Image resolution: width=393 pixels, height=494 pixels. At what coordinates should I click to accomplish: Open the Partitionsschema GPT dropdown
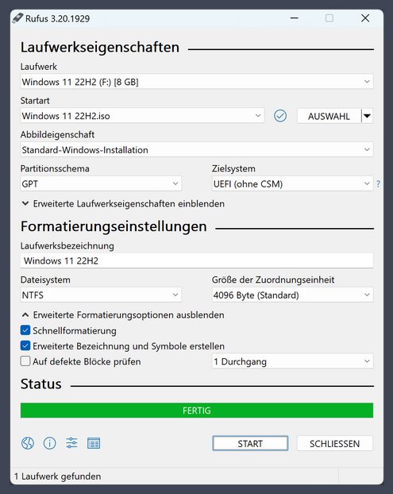(x=101, y=183)
